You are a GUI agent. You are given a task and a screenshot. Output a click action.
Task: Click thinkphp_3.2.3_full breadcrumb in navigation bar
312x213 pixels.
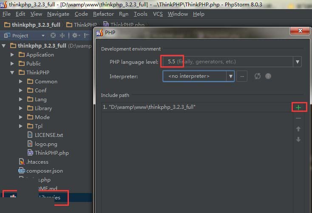32,25
